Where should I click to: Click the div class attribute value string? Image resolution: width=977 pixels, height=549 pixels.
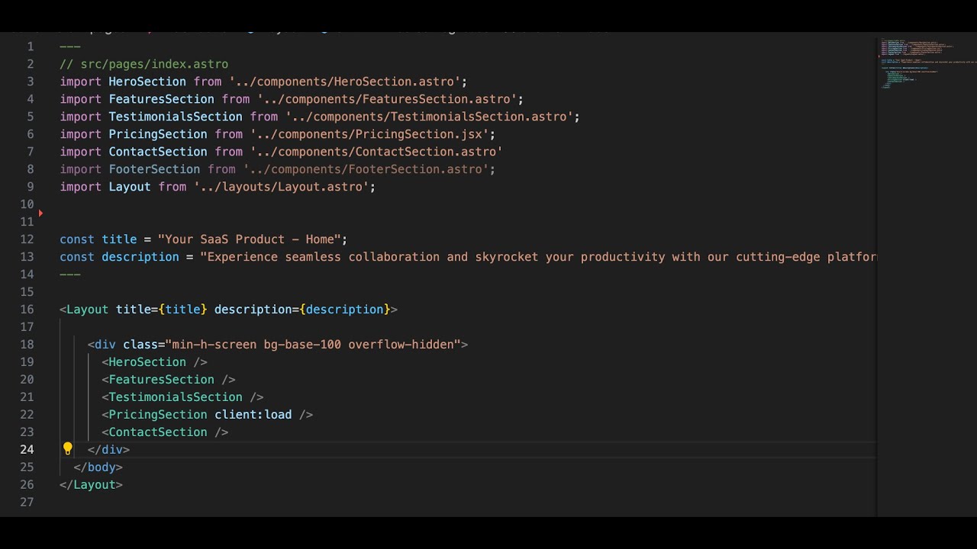313,345
